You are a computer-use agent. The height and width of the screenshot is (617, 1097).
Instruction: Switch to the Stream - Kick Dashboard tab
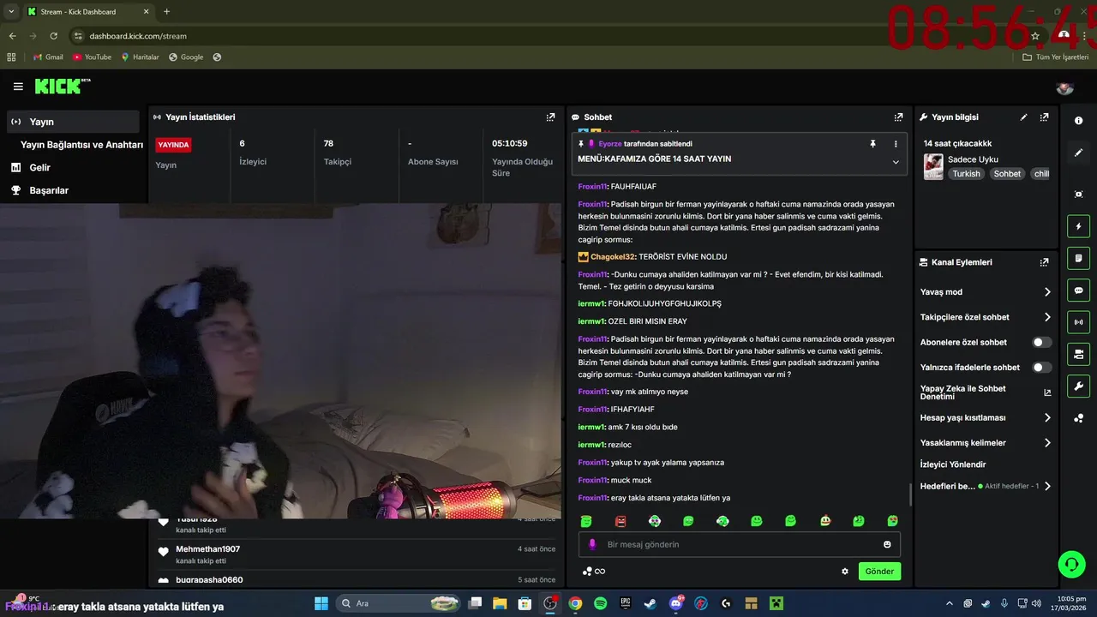(x=87, y=12)
